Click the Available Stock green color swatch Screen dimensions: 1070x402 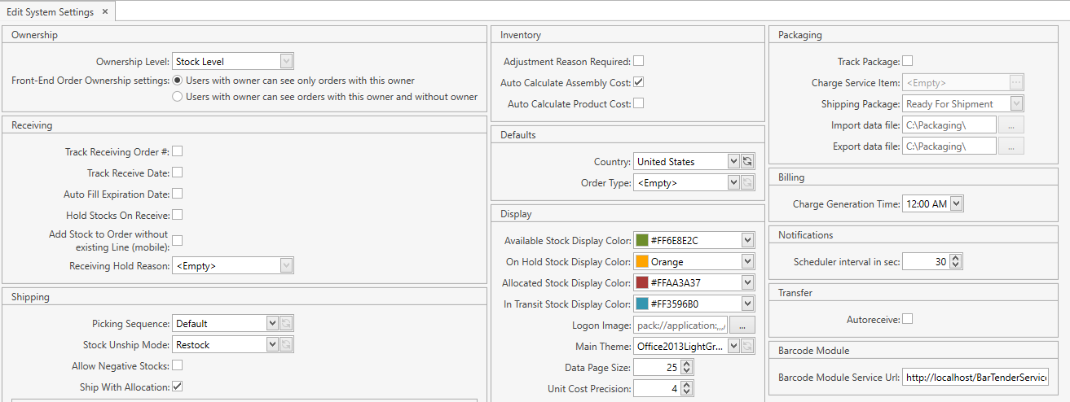642,241
